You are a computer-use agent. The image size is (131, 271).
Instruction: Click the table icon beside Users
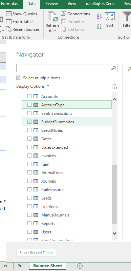pos(36,232)
